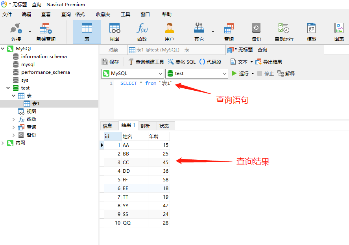Select the mysql database in tree
The height and width of the screenshot is (245, 349).
tap(28, 64)
